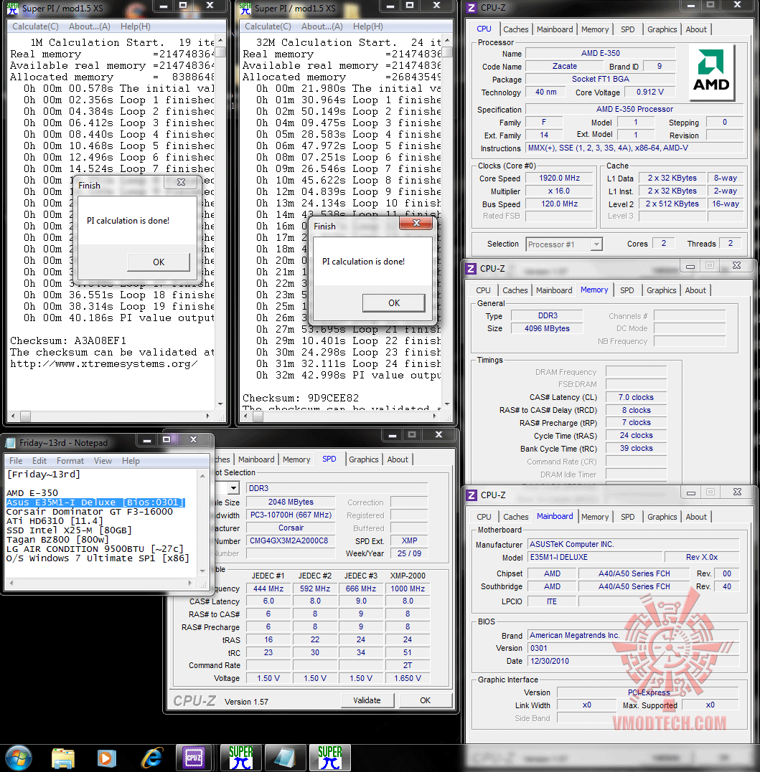Open Processor selection dropdown in CPU-Z

point(597,244)
